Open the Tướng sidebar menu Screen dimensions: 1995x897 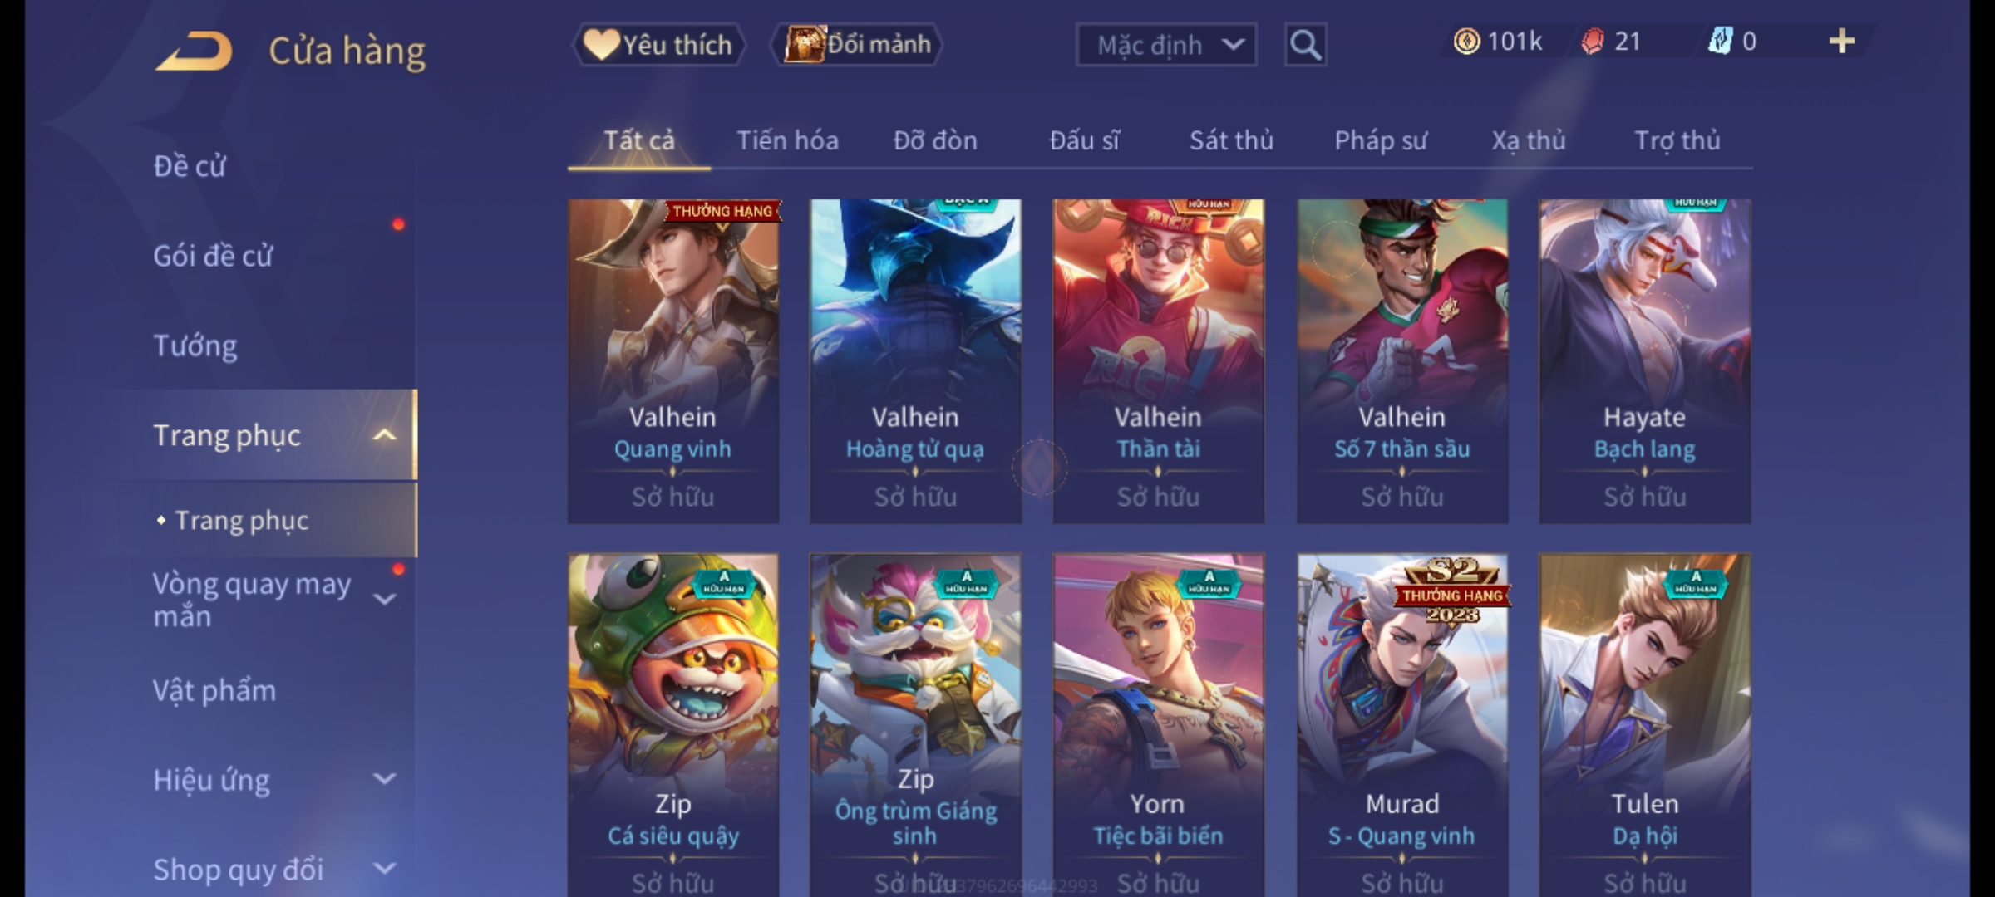[x=195, y=346]
